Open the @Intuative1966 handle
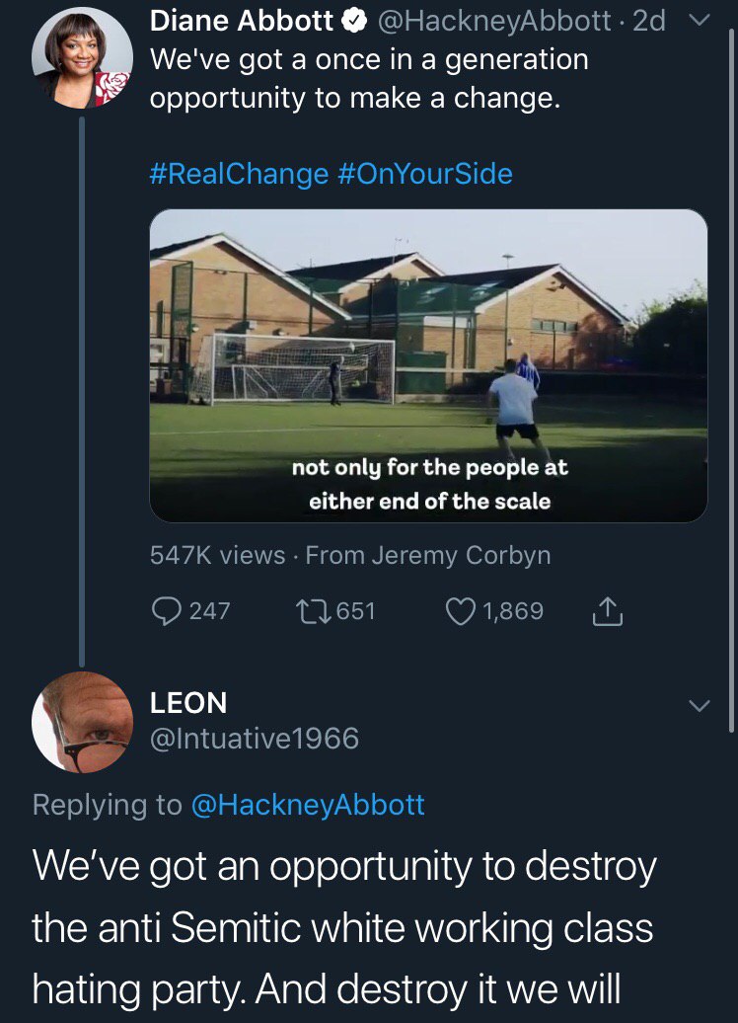Image resolution: width=738 pixels, height=1023 pixels. (x=255, y=739)
